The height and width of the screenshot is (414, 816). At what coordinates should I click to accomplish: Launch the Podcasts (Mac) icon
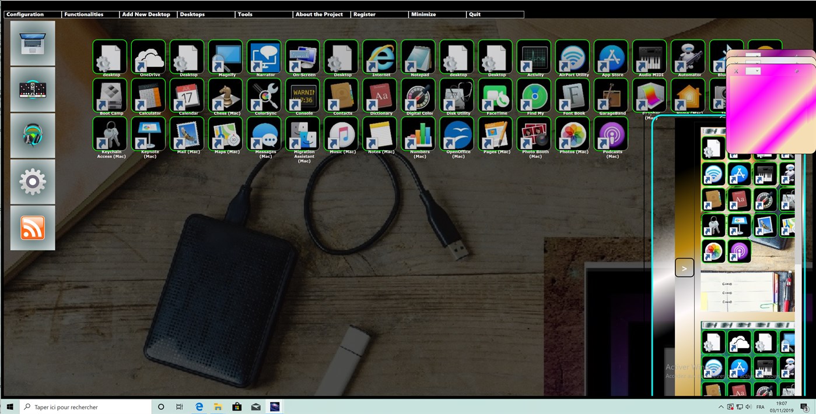(x=611, y=133)
